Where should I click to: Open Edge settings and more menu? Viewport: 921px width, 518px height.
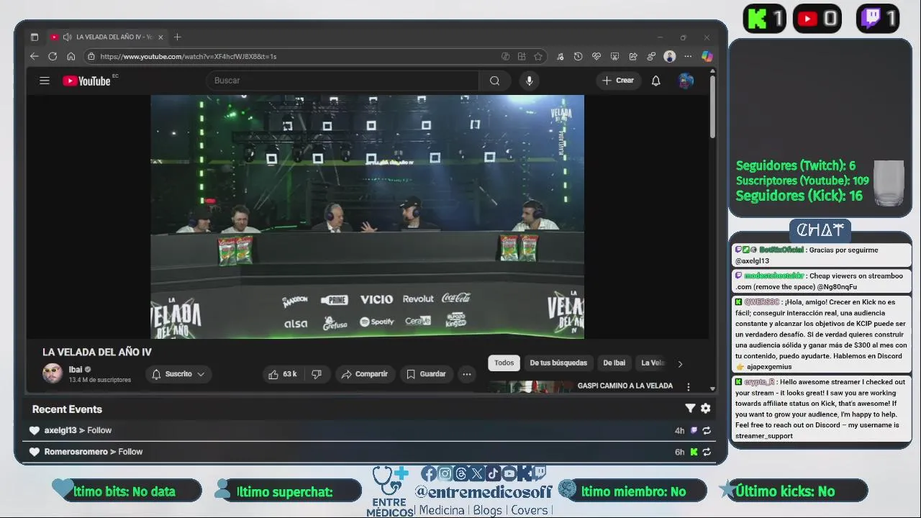688,56
